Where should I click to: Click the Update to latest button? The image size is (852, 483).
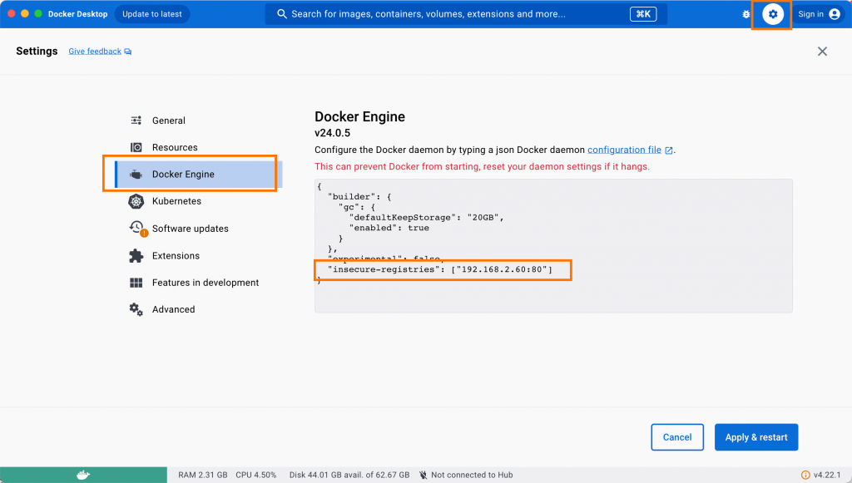pyautogui.click(x=151, y=14)
